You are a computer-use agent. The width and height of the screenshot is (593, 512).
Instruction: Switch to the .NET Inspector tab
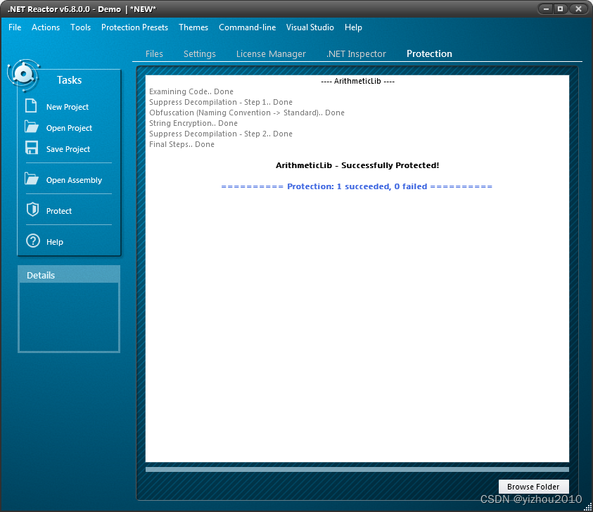(356, 53)
